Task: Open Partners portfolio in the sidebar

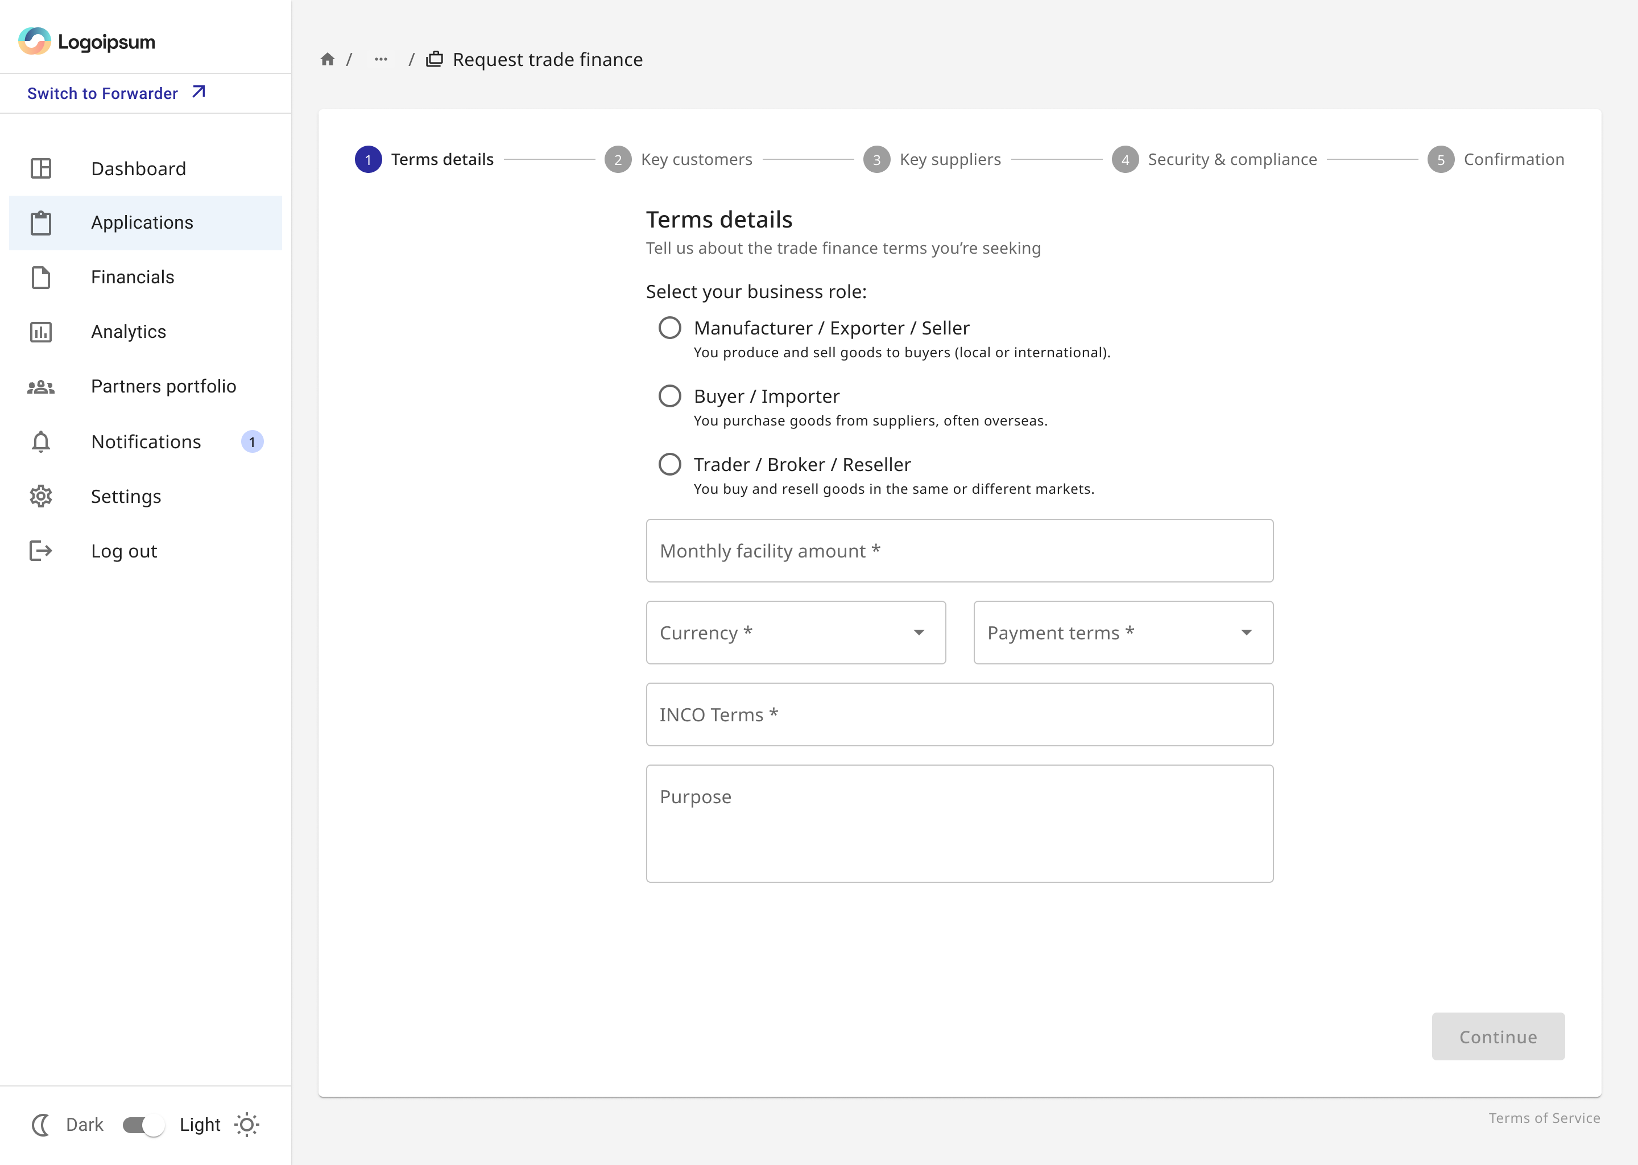Action: (146, 387)
